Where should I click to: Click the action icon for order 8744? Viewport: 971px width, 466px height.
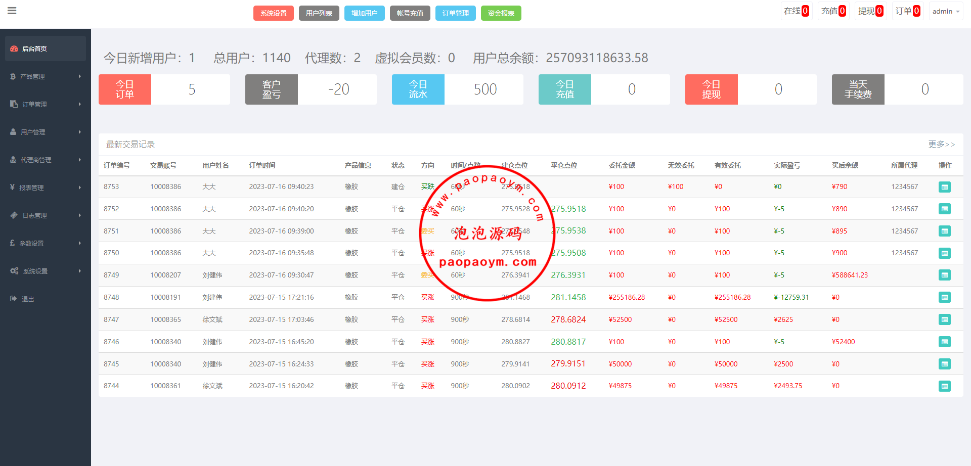pyautogui.click(x=944, y=386)
